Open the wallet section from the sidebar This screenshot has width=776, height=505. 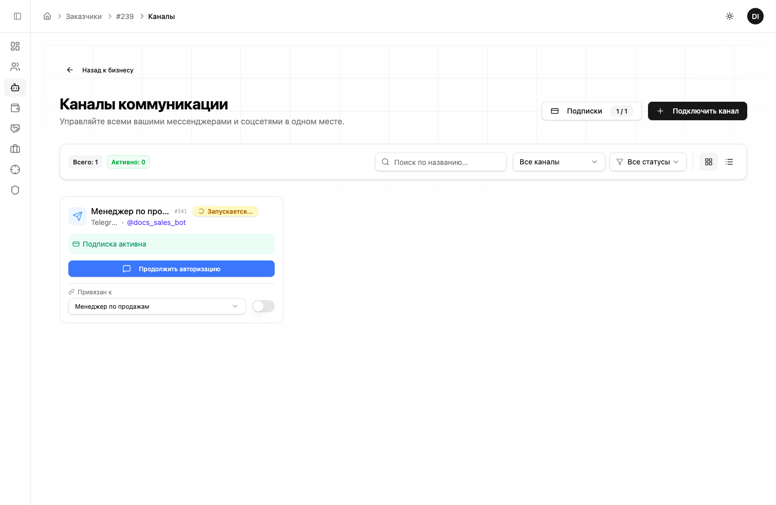point(15,108)
